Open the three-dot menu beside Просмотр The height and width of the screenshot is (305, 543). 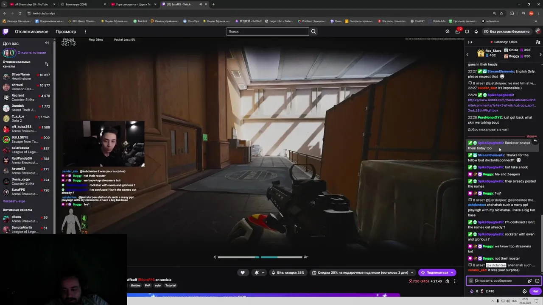click(85, 31)
